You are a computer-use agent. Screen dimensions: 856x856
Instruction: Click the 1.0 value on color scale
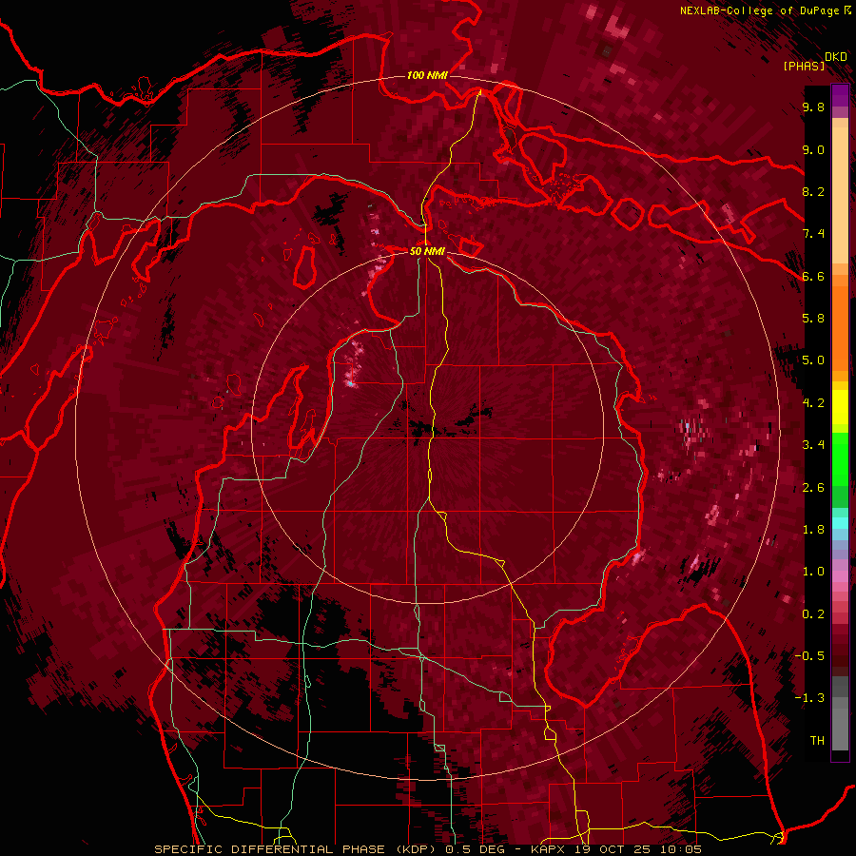(813, 572)
